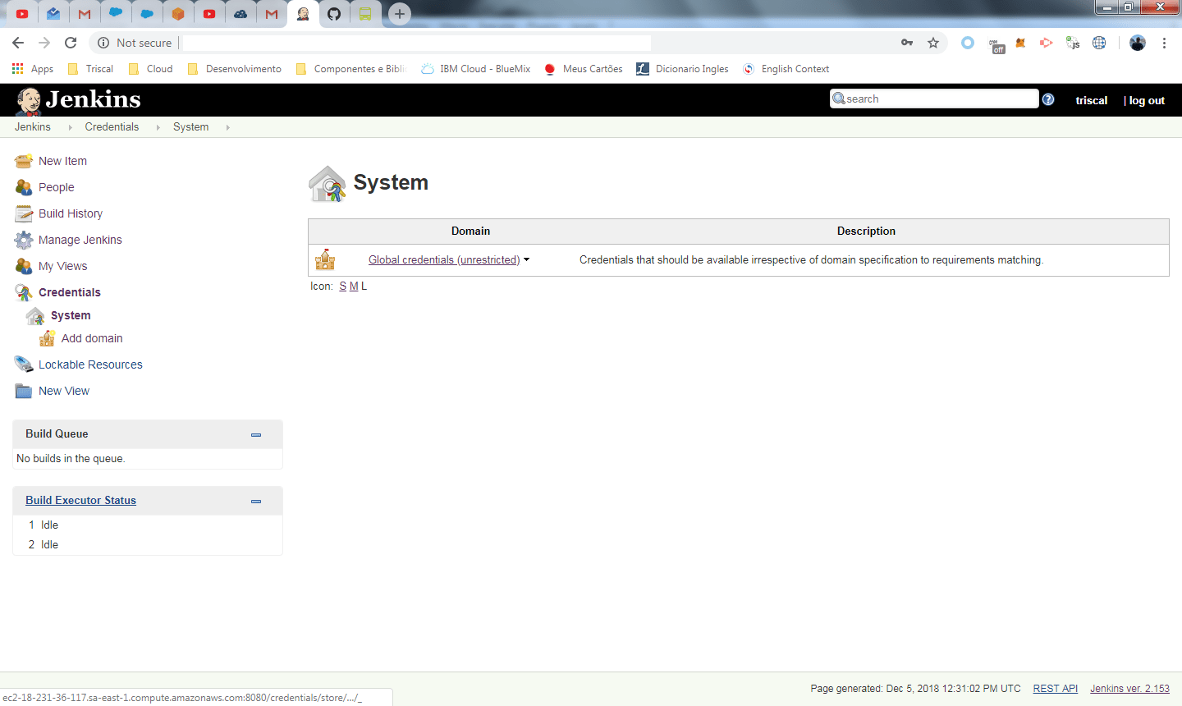Click the Manage Jenkins gear icon
The width and height of the screenshot is (1182, 706).
point(24,240)
